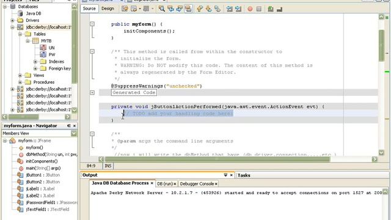Click editor horizontal scrollbar thumb
This screenshot has height=220, width=391.
coord(217,159)
